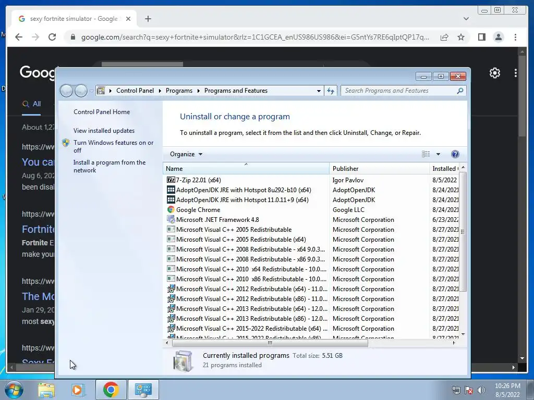Sort by the Name column header
The height and width of the screenshot is (400, 534).
click(x=246, y=168)
